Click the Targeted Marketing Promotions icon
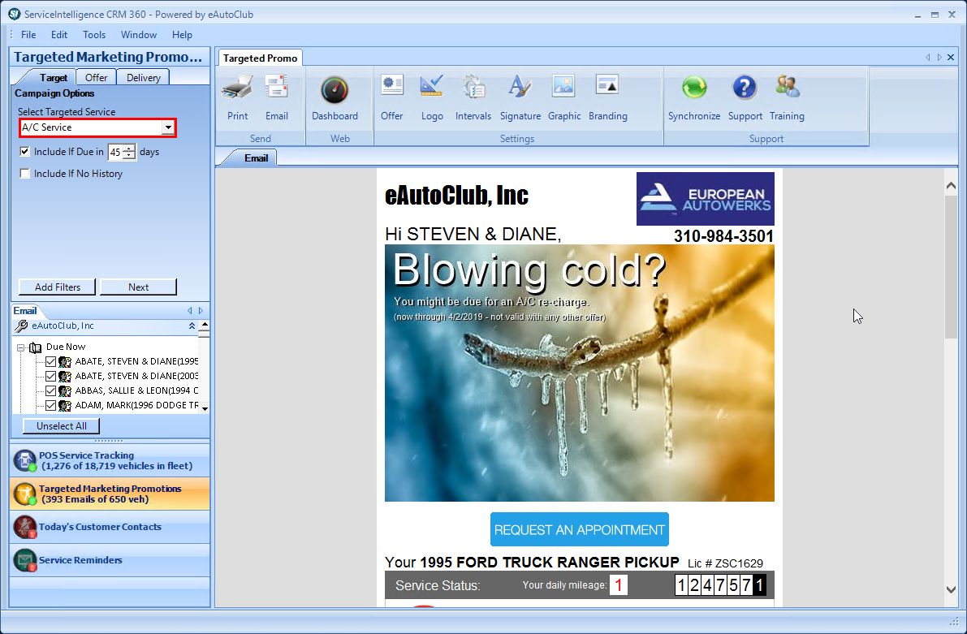 pyautogui.click(x=25, y=494)
